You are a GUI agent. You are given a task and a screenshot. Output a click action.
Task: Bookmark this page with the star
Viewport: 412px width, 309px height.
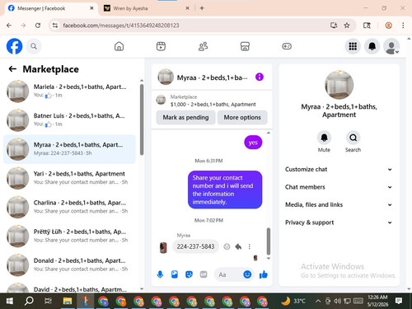click(347, 26)
